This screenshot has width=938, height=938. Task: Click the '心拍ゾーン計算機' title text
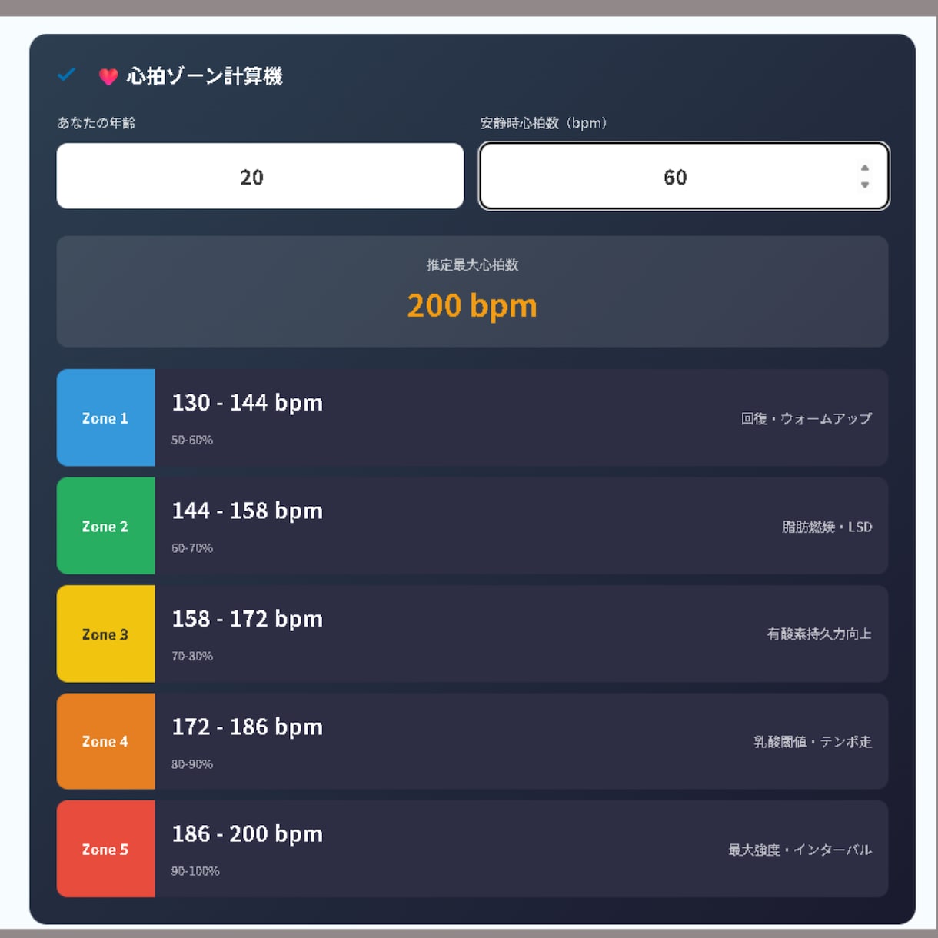[205, 76]
